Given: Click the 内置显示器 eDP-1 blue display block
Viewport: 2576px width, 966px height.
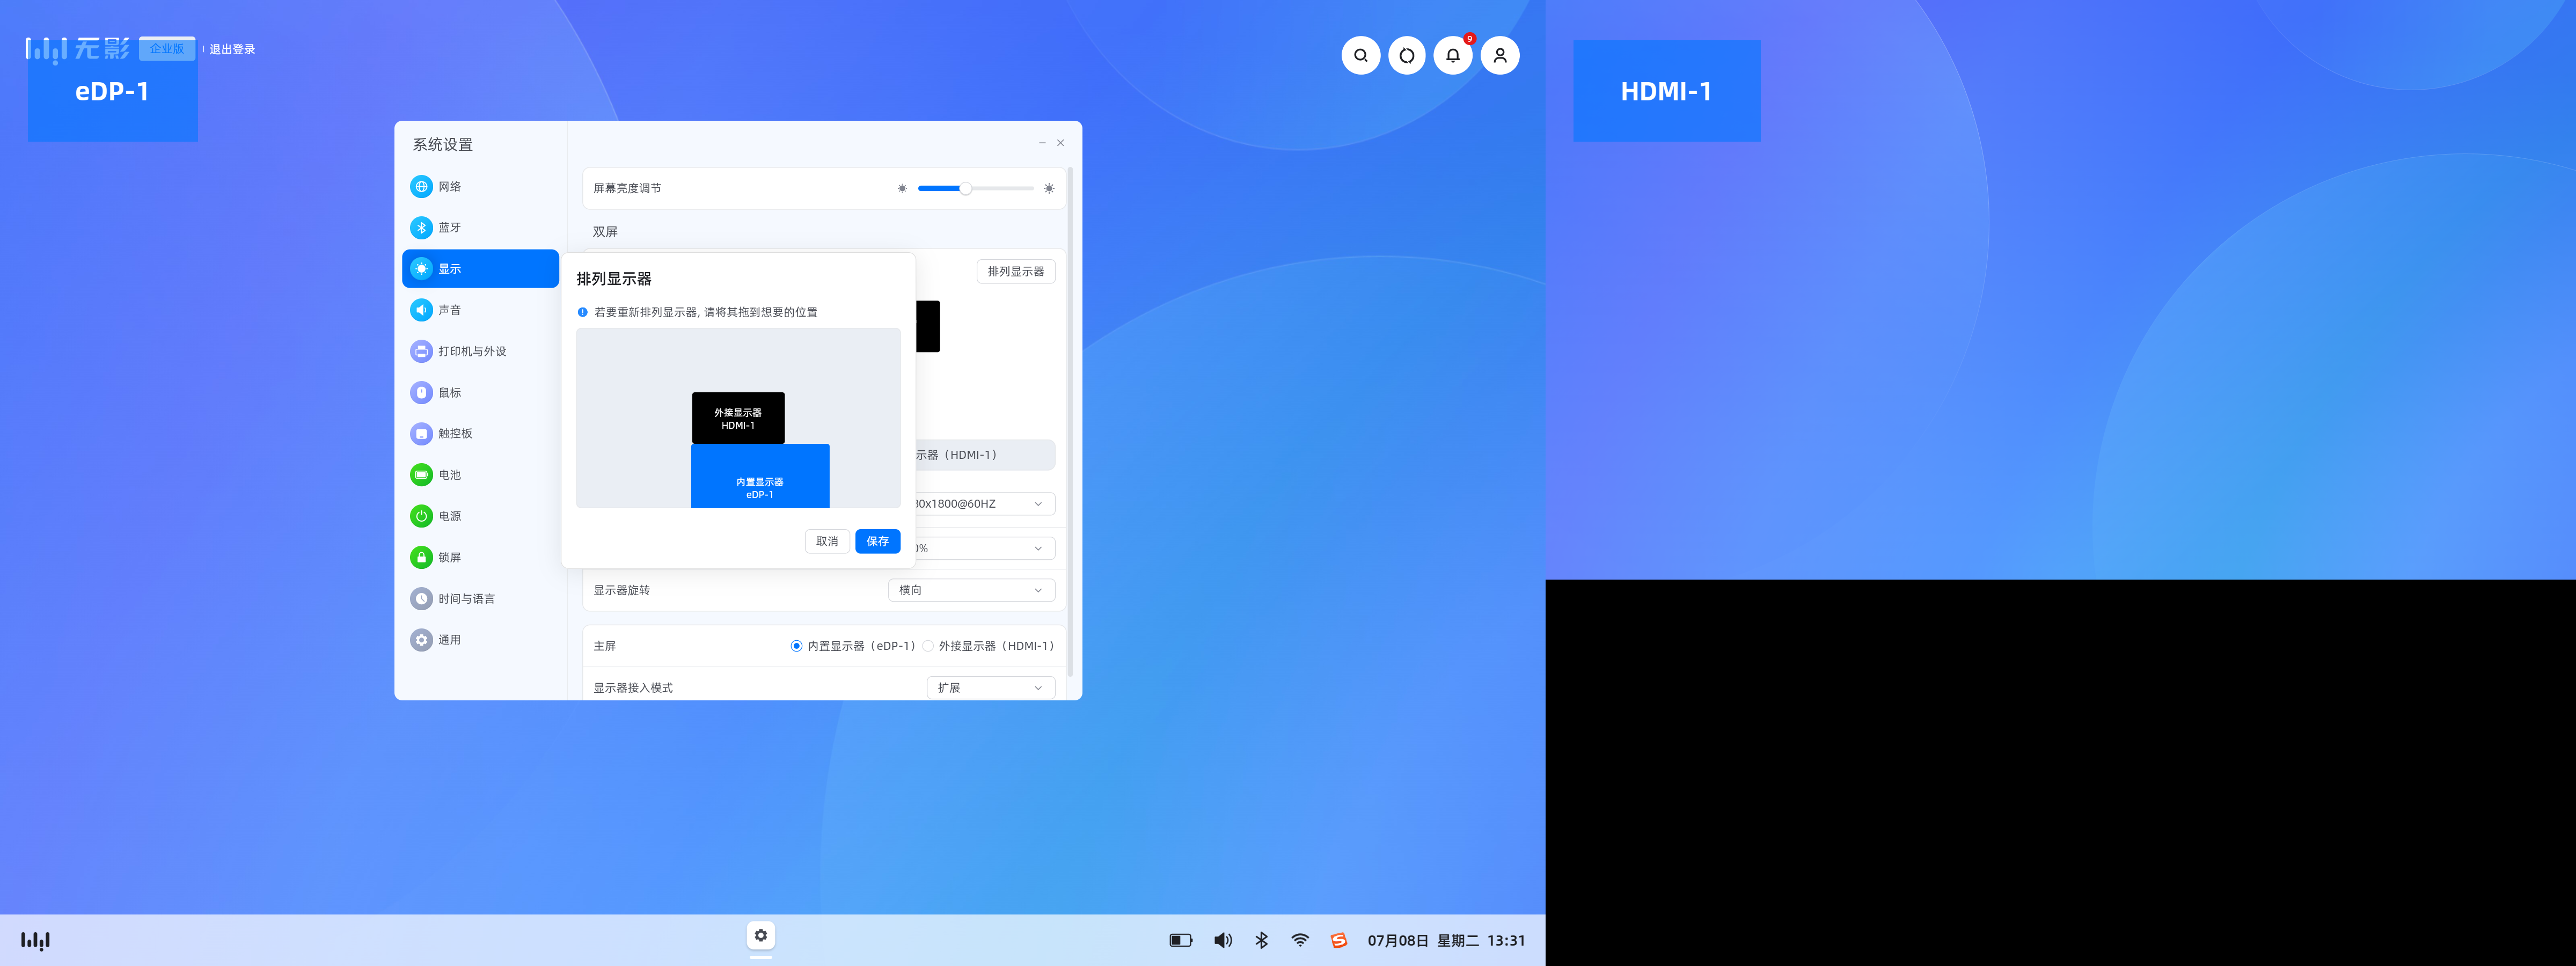Looking at the screenshot, I should click(760, 476).
